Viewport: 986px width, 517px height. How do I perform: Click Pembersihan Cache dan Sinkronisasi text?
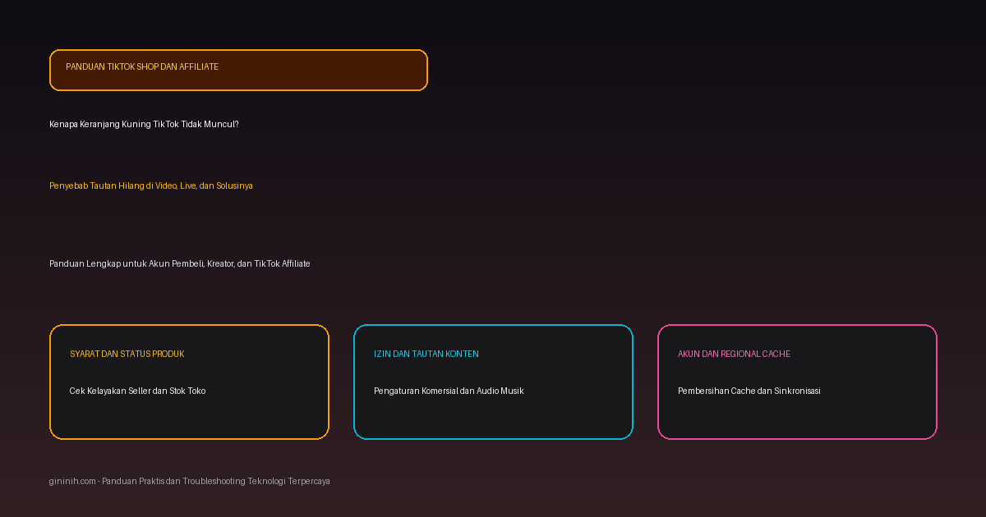[x=749, y=391]
